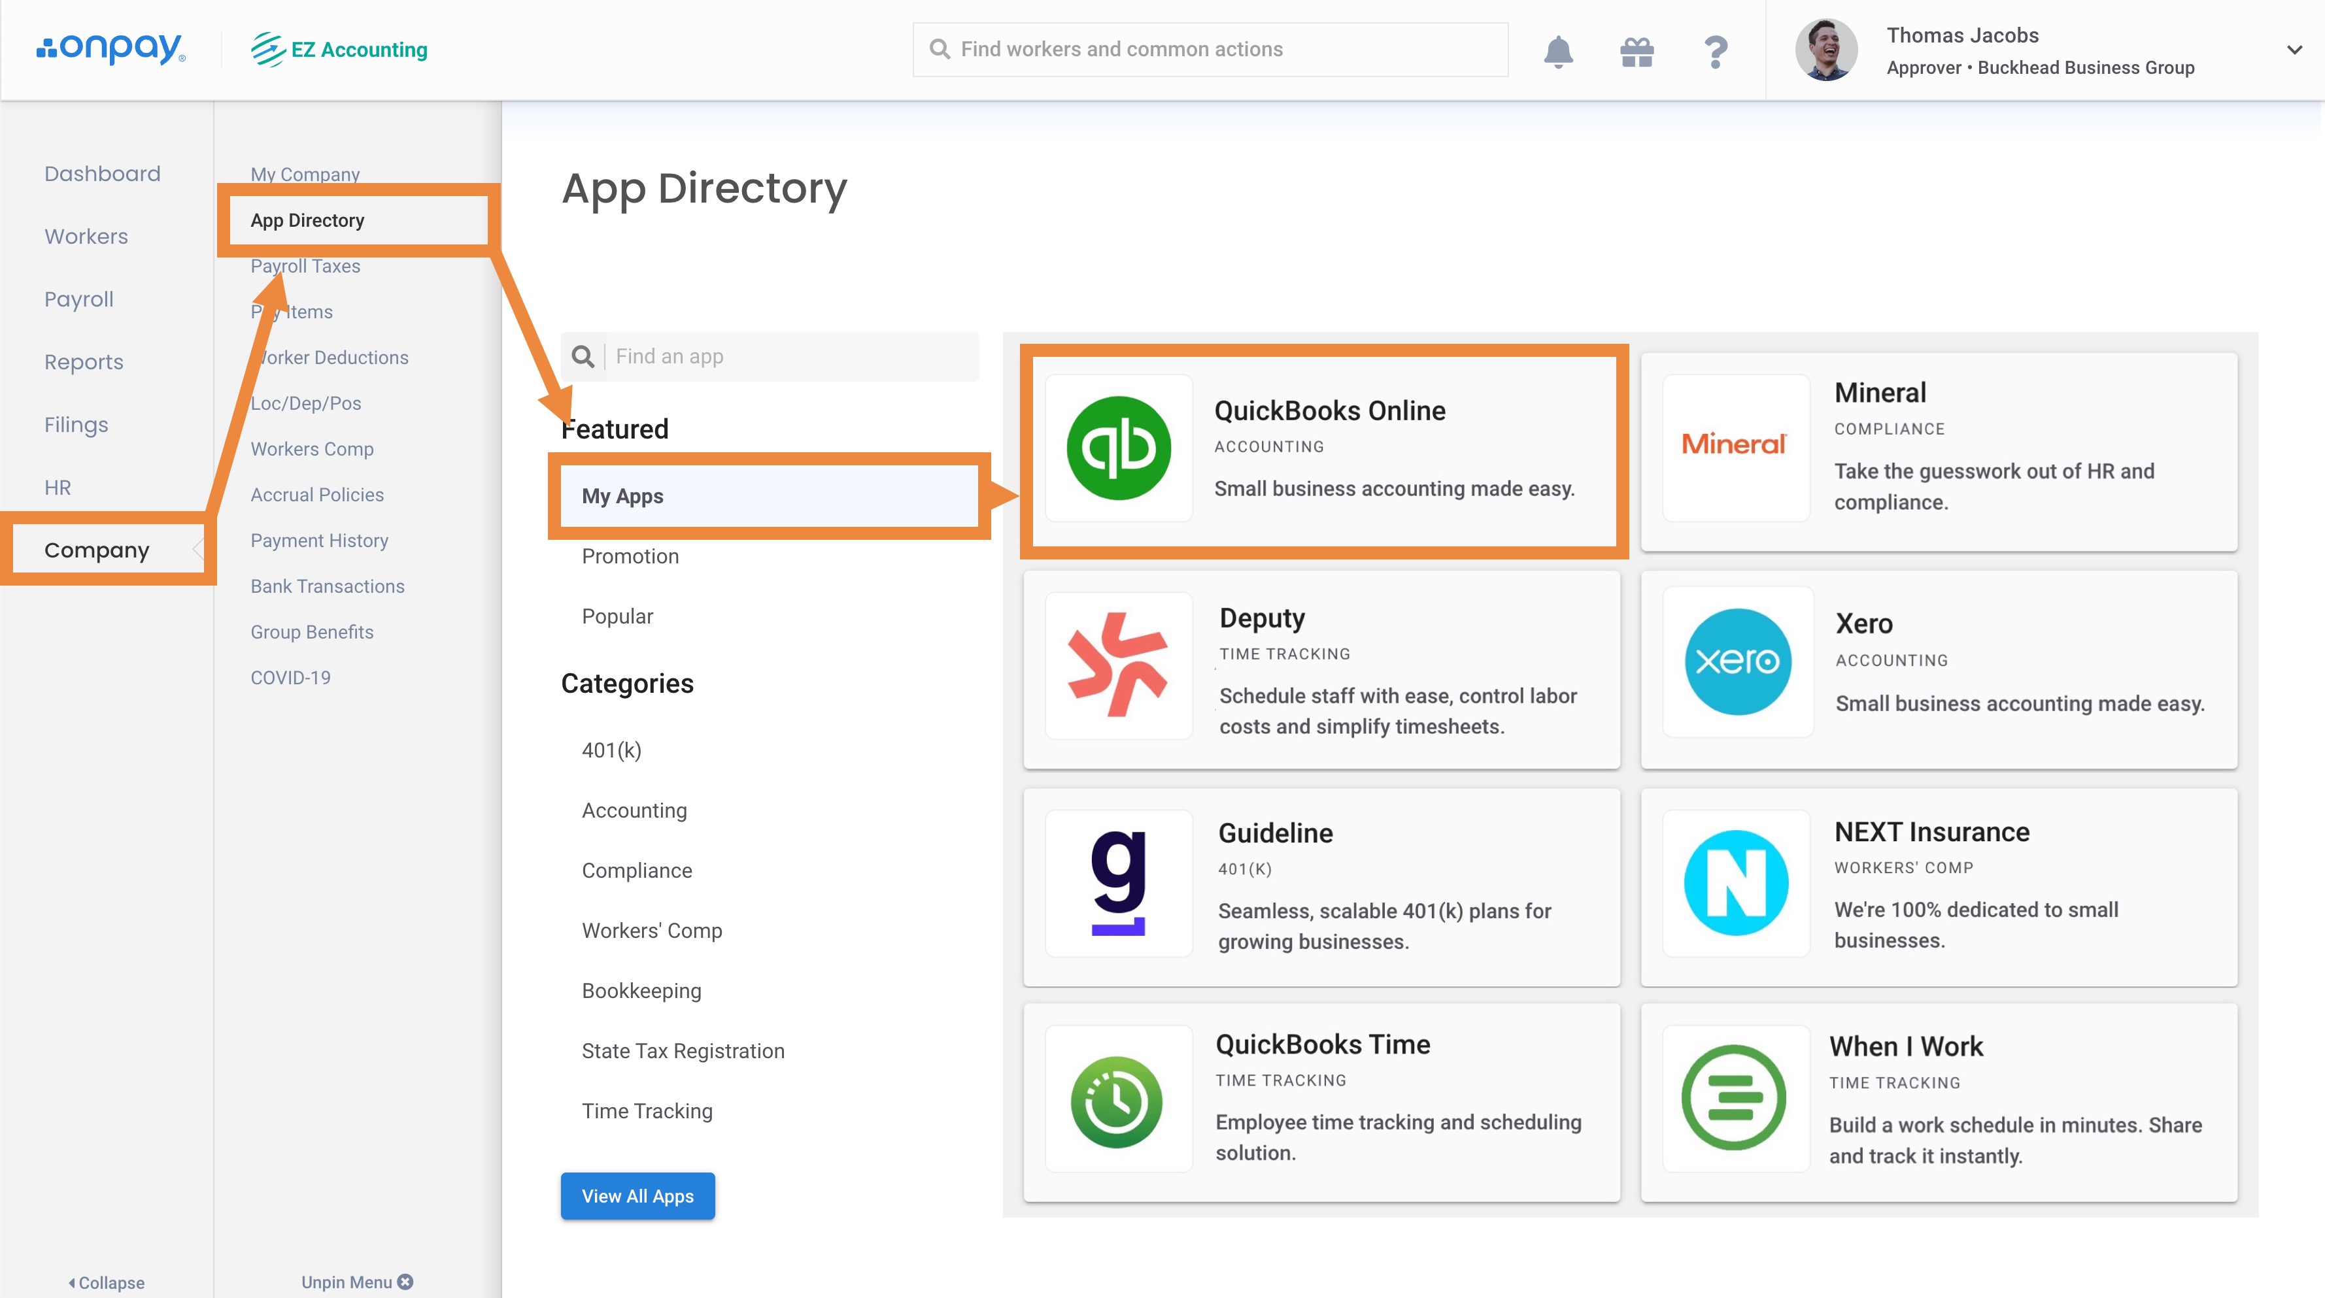Click the Deputy logo icon
This screenshot has width=2325, height=1298.
click(1117, 665)
